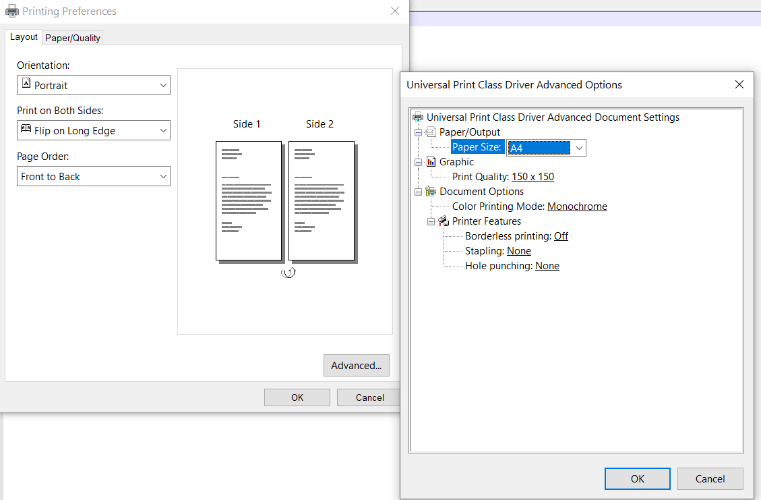Image resolution: width=761 pixels, height=500 pixels.
Task: Click the Side 1 page preview thumbnail
Action: (248, 200)
